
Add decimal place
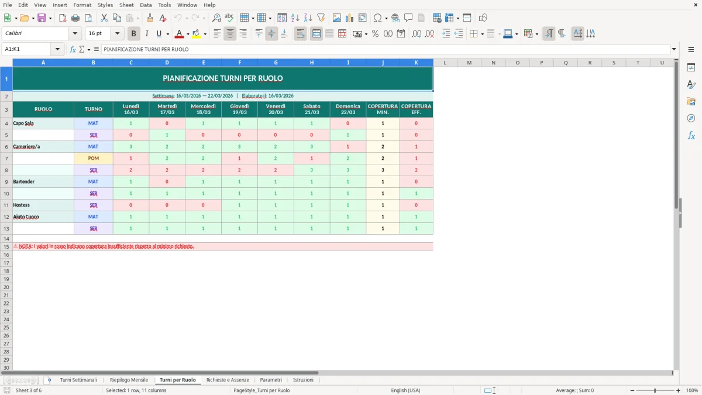click(x=417, y=34)
